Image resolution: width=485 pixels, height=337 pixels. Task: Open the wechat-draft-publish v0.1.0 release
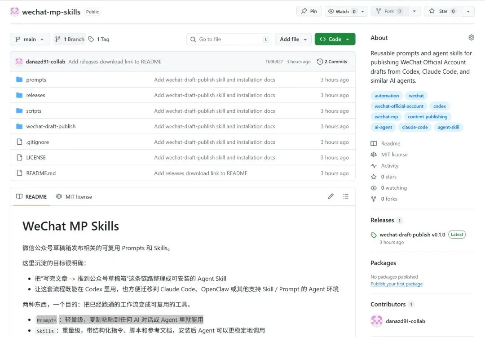click(x=412, y=235)
